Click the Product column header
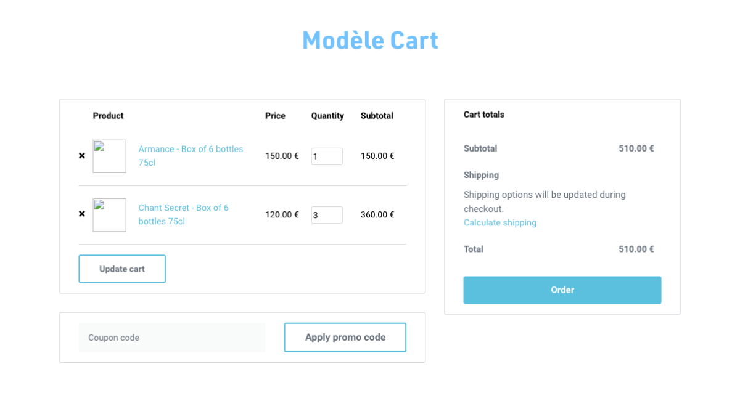The image size is (740, 393). (109, 116)
